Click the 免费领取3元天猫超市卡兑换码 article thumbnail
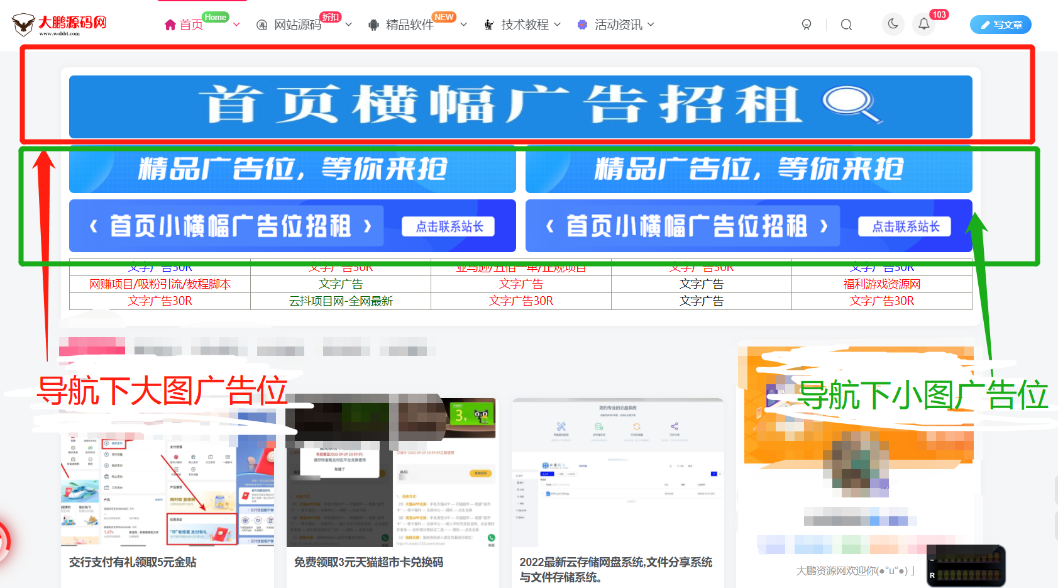Viewport: 1058px width, 588px height. point(392,472)
